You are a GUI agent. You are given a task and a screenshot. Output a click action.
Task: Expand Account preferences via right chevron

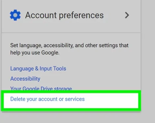127,15
